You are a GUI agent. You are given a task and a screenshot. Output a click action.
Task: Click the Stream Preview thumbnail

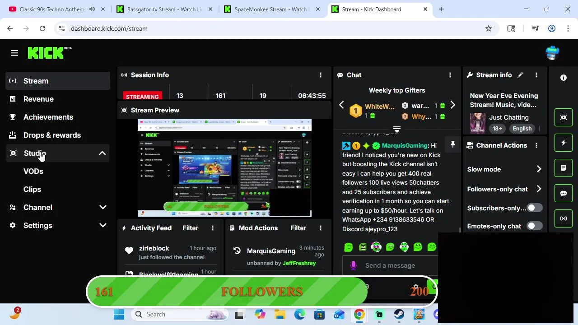[224, 168]
